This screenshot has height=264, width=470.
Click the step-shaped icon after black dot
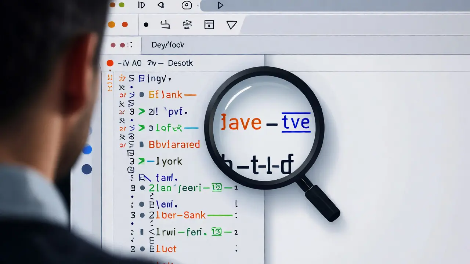166,25
